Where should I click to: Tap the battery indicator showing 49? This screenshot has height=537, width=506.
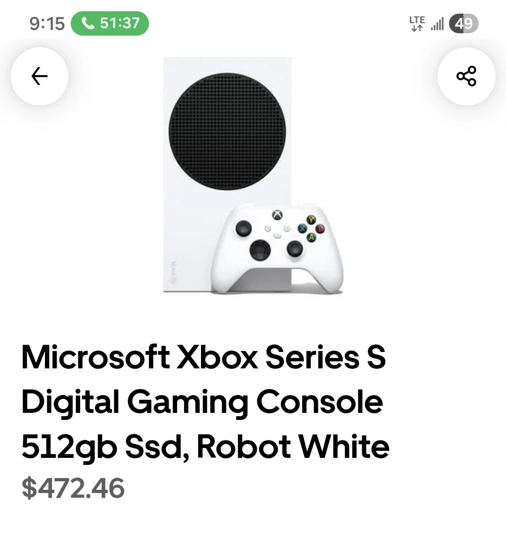tap(463, 23)
